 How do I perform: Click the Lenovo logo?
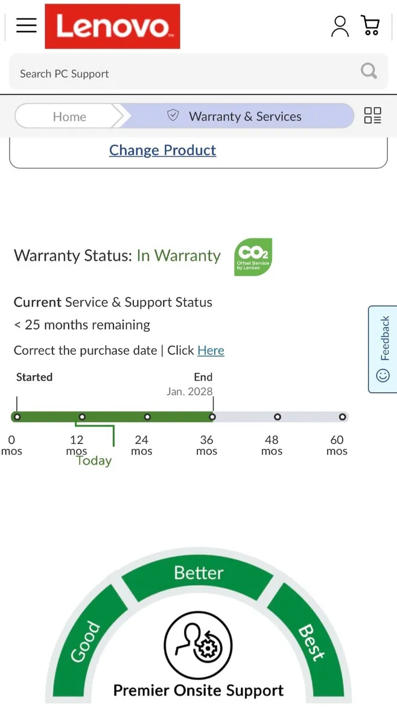112,26
